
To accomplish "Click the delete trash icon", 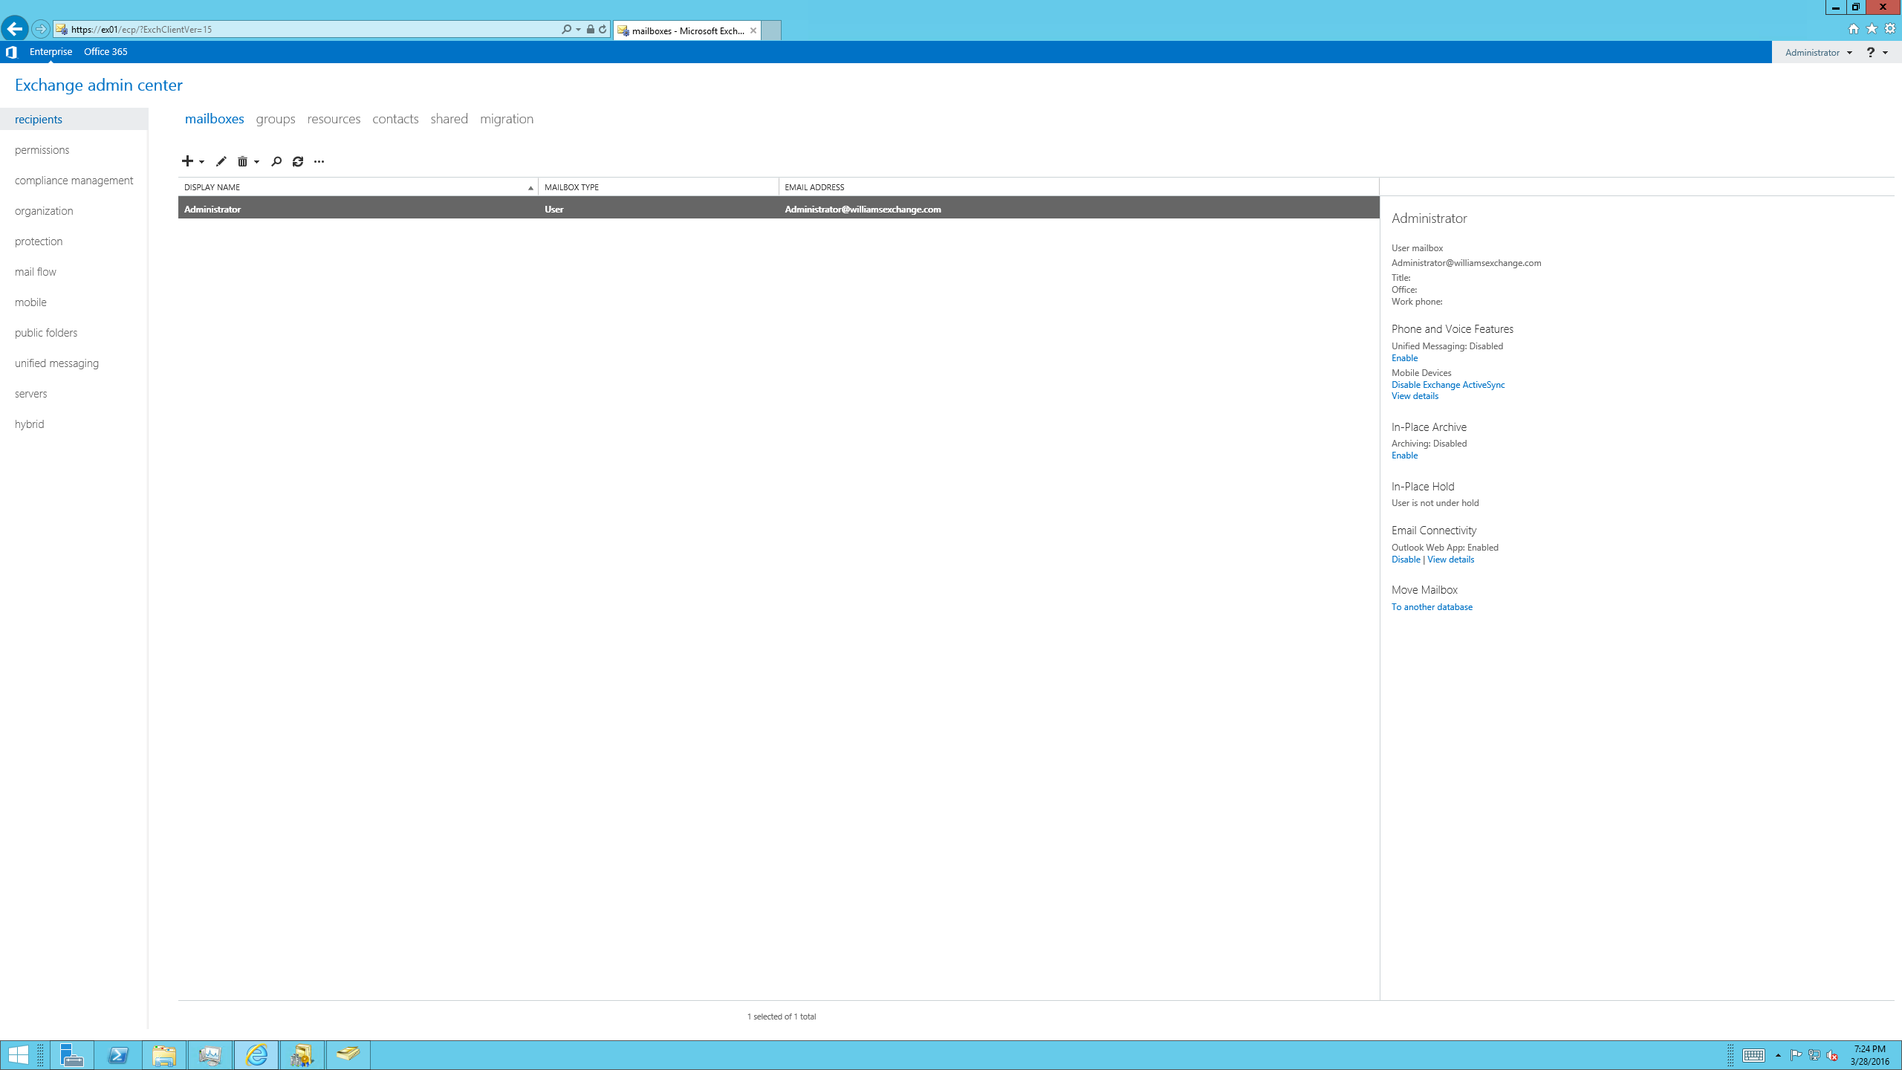I will coord(243,160).
